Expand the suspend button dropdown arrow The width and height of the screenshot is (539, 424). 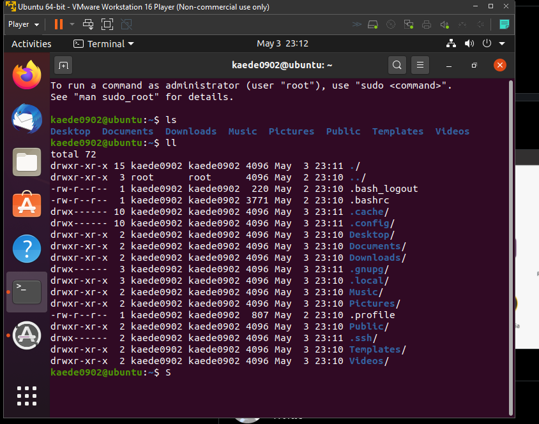pos(72,24)
